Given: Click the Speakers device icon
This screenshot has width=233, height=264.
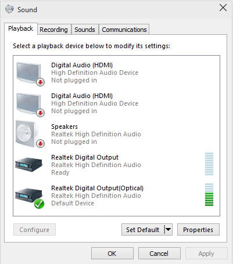Looking at the screenshot, I should point(30,134).
